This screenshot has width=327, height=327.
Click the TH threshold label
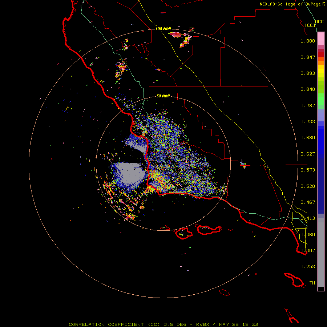tap(312, 283)
